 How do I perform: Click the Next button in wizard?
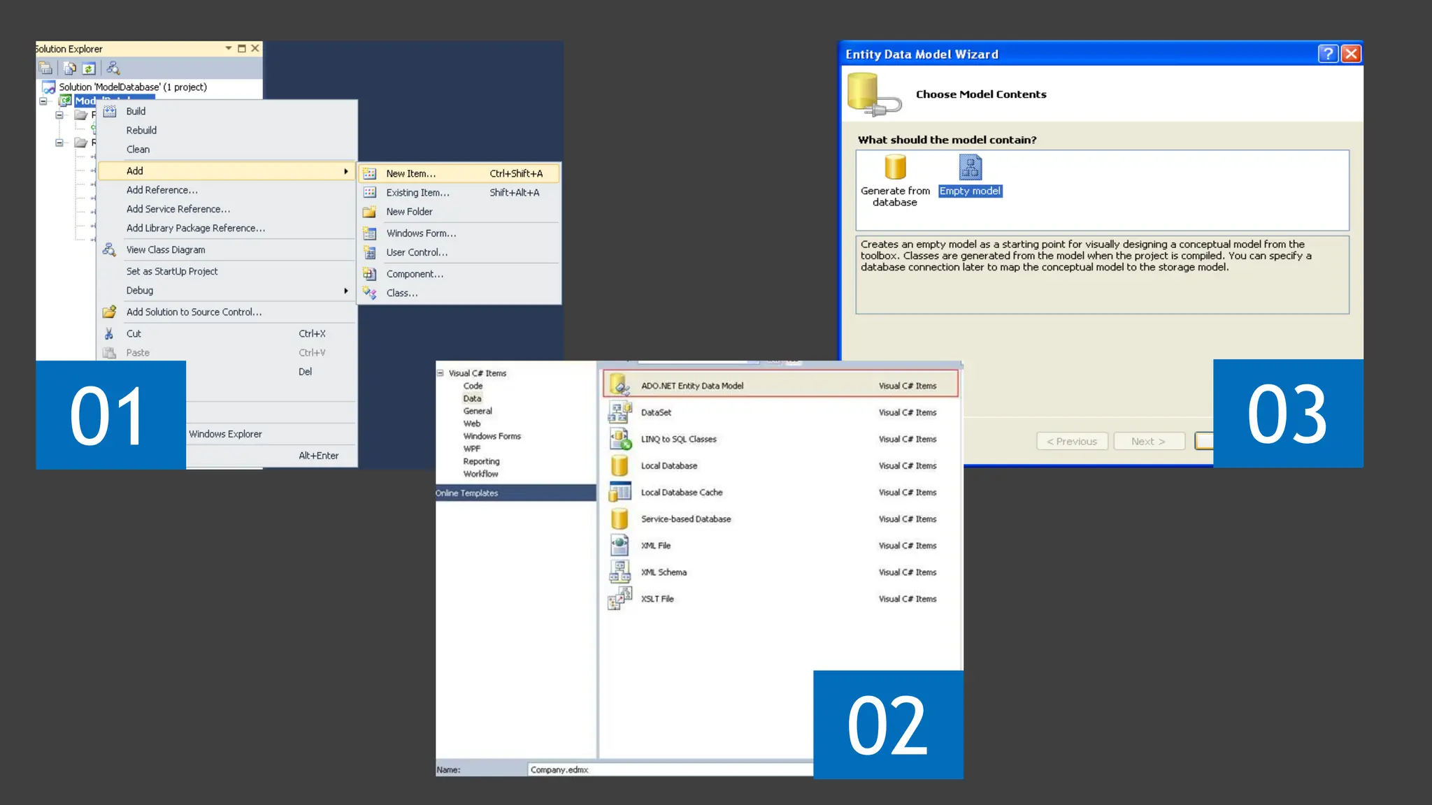[x=1148, y=442]
